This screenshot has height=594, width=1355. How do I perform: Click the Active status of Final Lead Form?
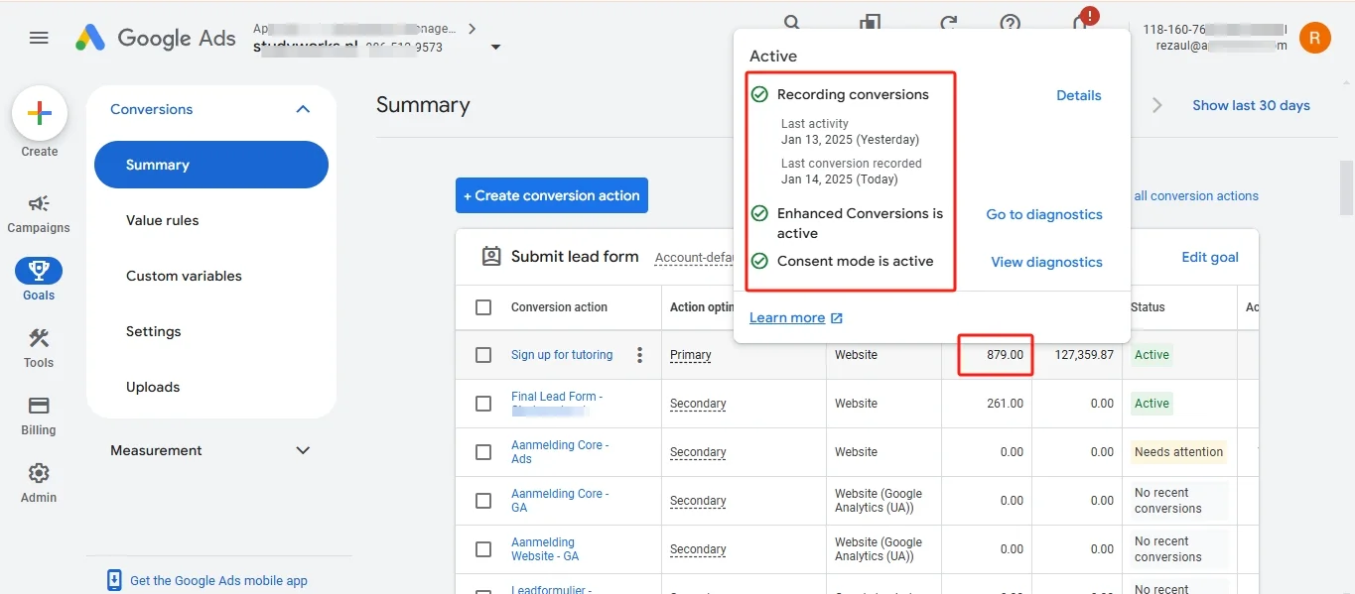[1152, 404]
